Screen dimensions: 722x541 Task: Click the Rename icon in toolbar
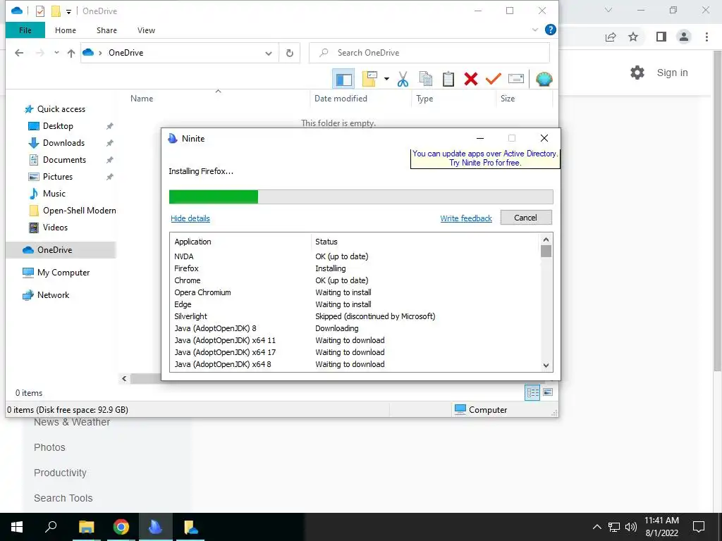coord(515,79)
